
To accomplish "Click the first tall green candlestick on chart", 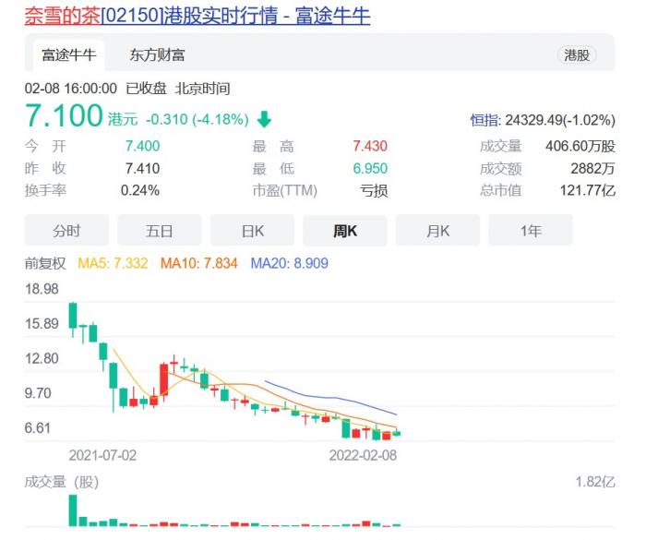I will 73,317.
